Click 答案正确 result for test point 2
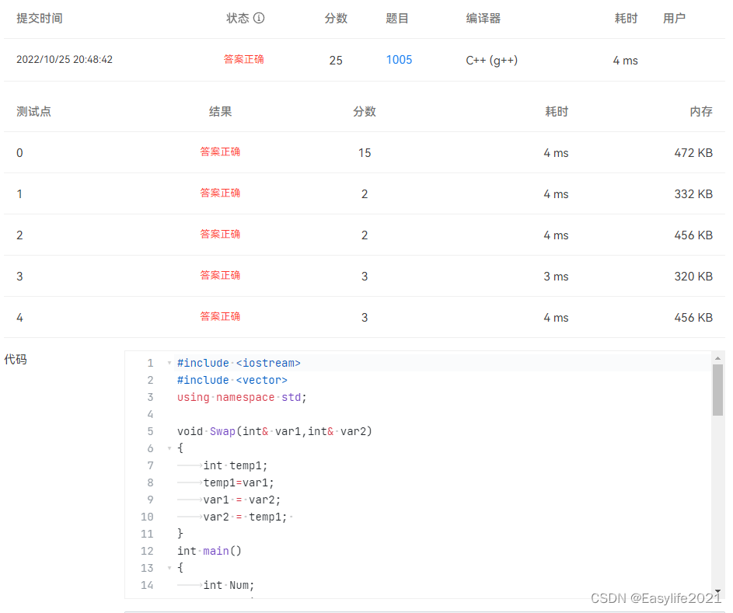Viewport: 733px width, 613px height. [220, 235]
